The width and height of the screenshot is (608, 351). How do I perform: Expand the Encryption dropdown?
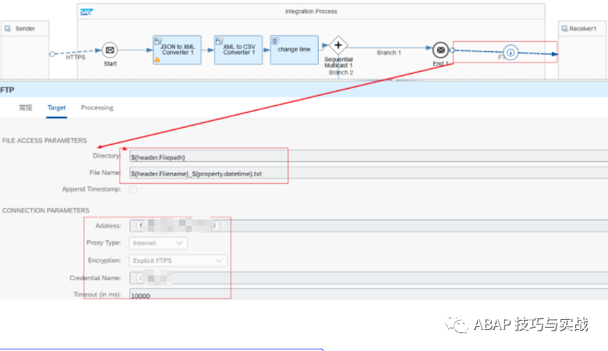179,261
